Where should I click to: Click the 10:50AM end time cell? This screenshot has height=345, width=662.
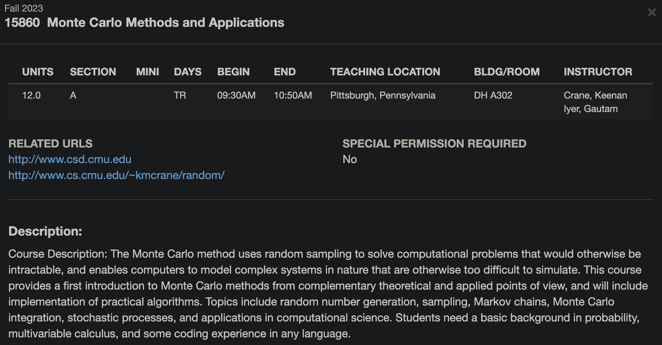[x=293, y=95]
